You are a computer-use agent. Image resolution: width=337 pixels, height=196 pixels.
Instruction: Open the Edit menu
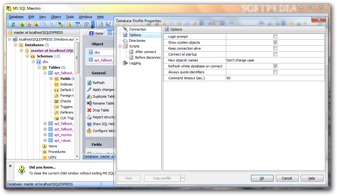[x=31, y=17]
